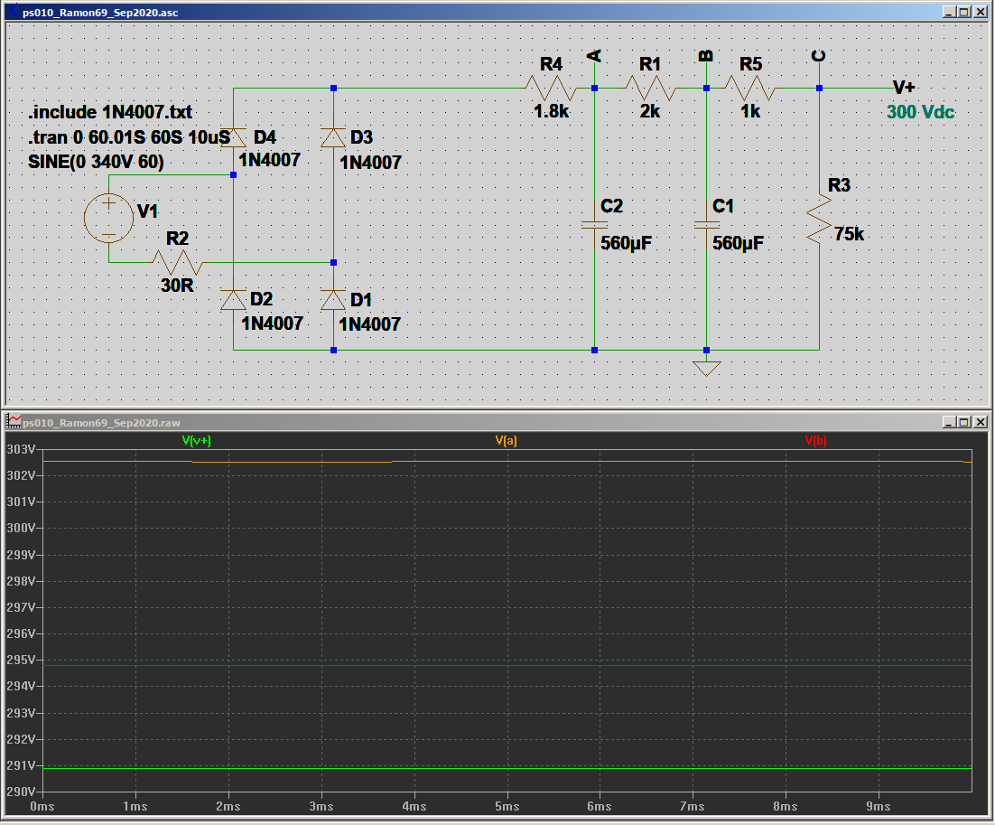Click the SINE(0 340V 60) text
This screenshot has width=995, height=825.
(96, 162)
